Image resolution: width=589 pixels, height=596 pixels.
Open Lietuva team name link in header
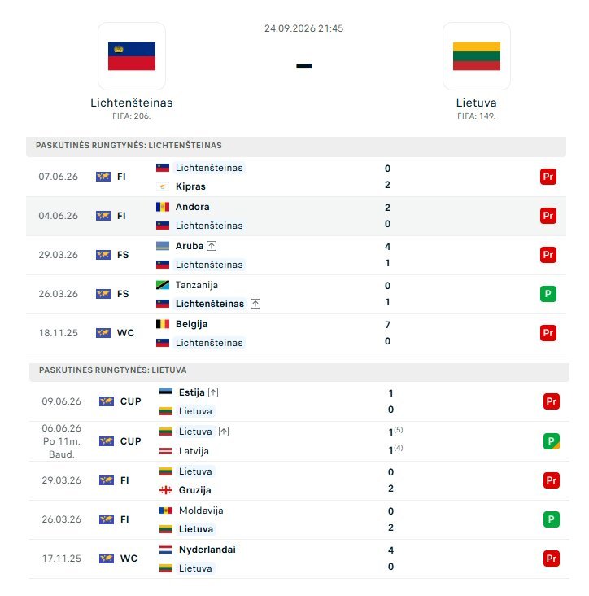tap(476, 103)
